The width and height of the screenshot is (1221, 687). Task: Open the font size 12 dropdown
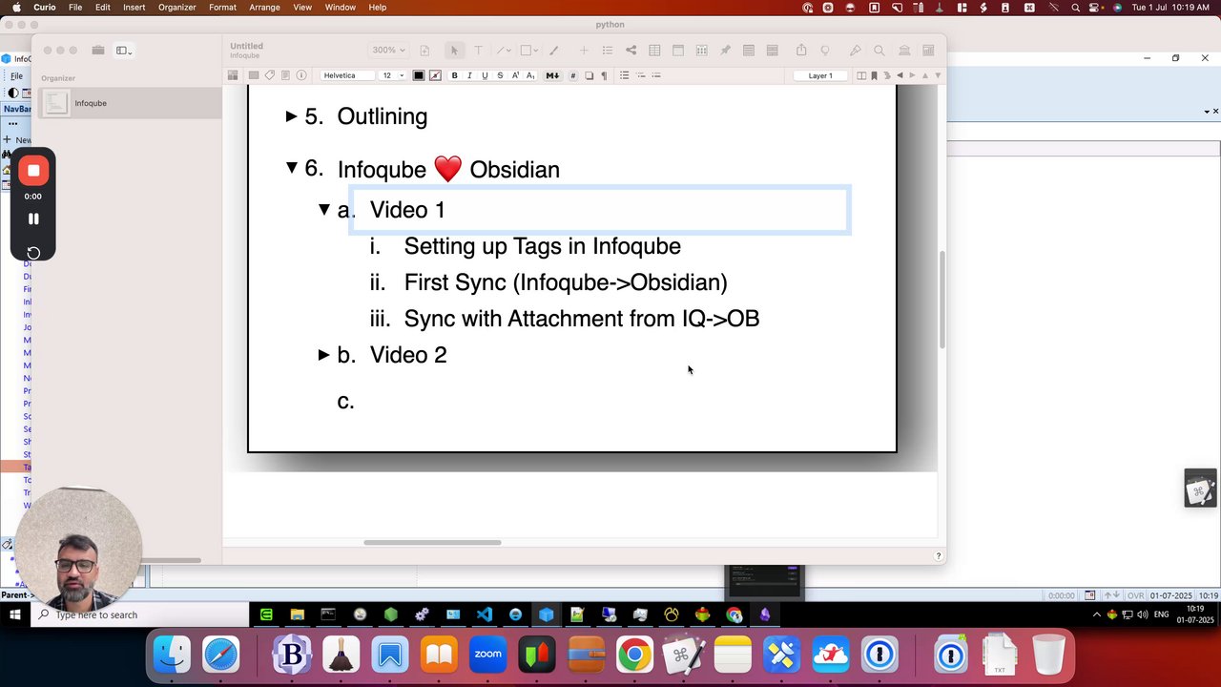pos(392,75)
